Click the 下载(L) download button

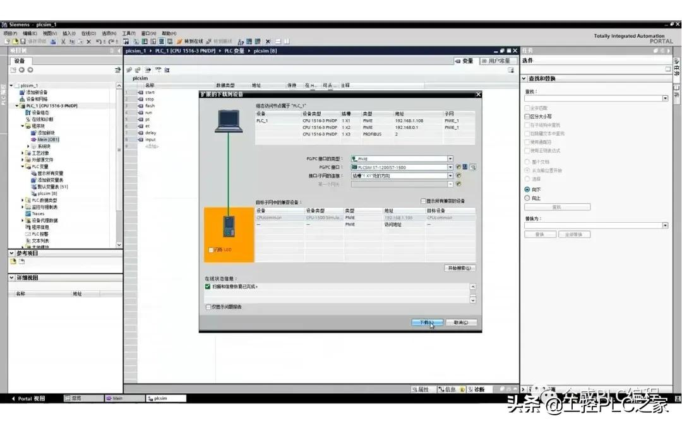pyautogui.click(x=427, y=322)
